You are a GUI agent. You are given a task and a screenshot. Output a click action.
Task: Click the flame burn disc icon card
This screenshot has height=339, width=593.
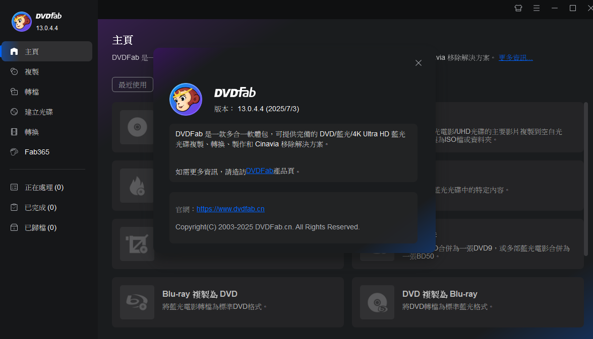click(137, 186)
